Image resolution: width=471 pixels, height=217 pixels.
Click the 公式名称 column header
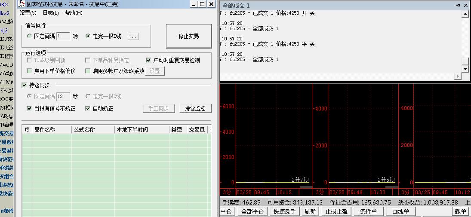coord(93,130)
